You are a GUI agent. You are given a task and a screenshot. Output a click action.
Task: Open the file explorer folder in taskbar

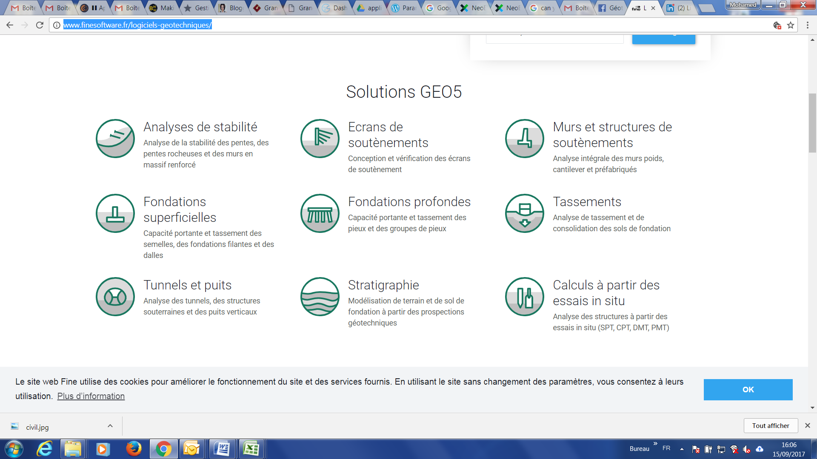73,449
